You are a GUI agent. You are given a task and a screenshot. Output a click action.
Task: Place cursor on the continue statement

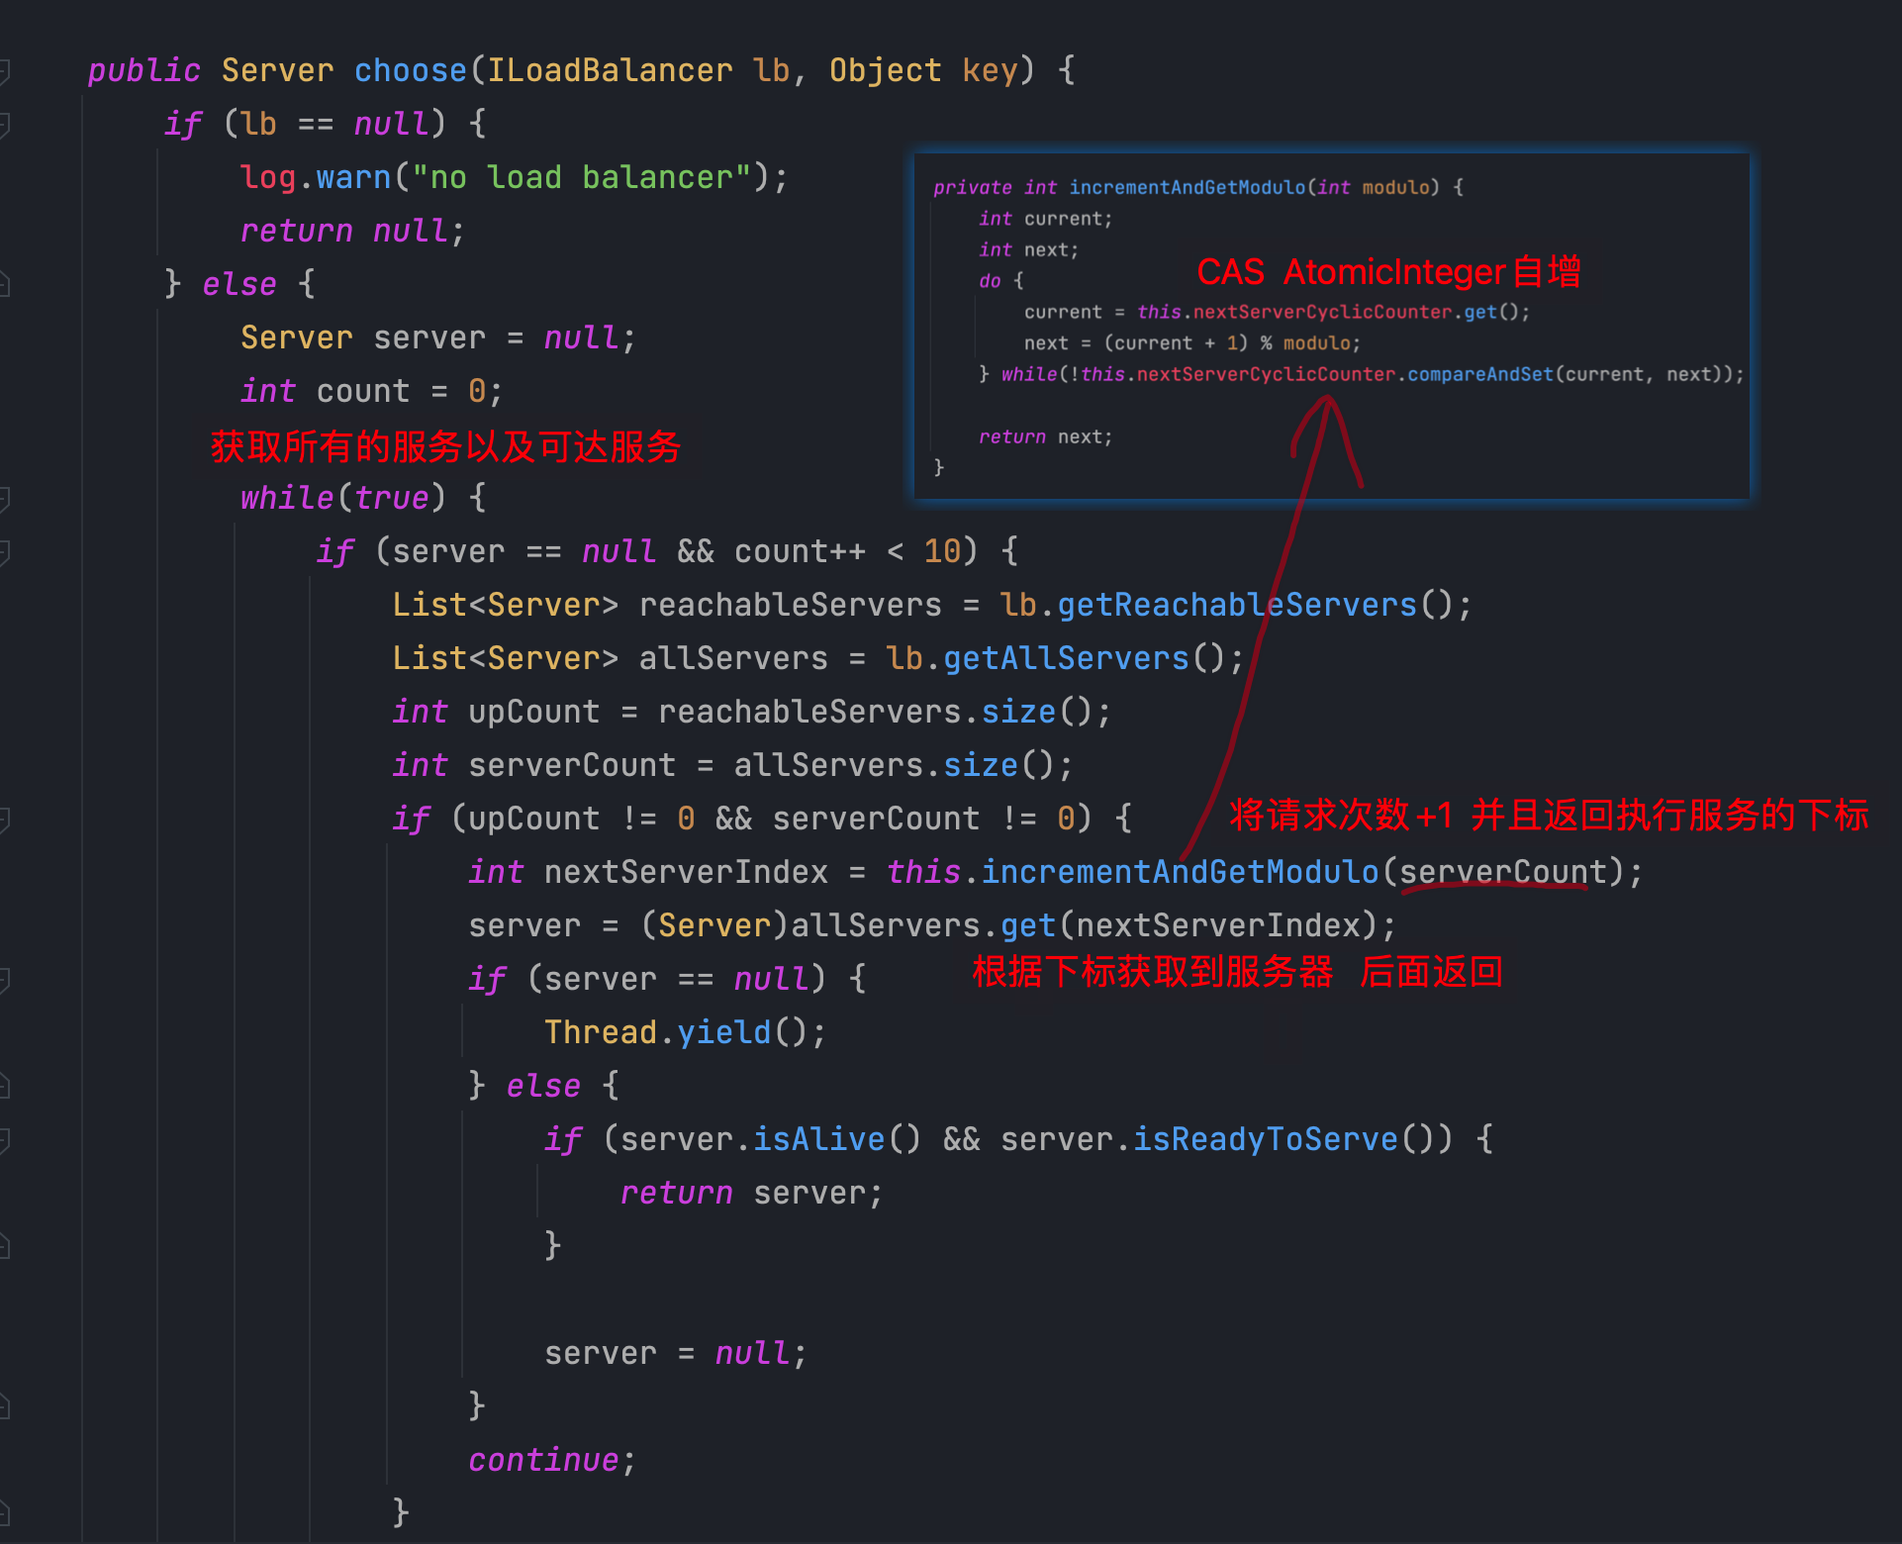543,1460
